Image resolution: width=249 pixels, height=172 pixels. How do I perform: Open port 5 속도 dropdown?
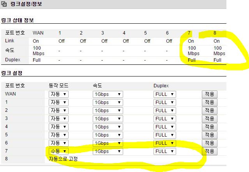pos(108,135)
